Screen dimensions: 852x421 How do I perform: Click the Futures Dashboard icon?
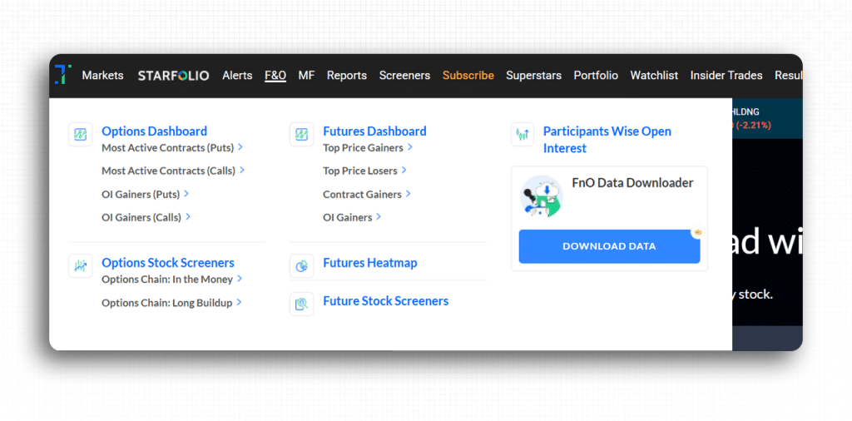pyautogui.click(x=302, y=134)
